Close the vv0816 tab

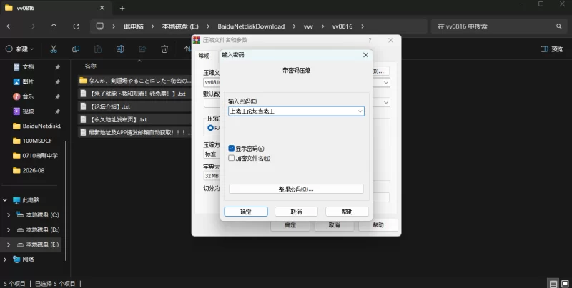102,8
